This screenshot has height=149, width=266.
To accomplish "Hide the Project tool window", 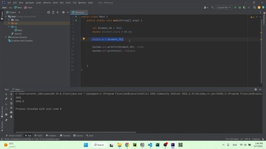I will (68, 12).
